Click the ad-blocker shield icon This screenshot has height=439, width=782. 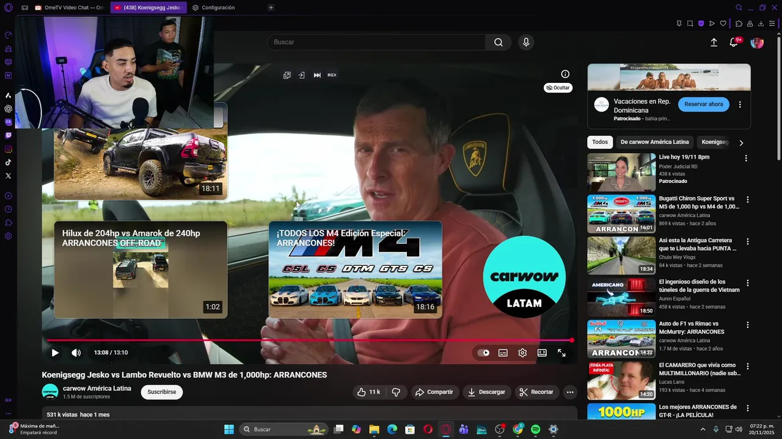(701, 23)
